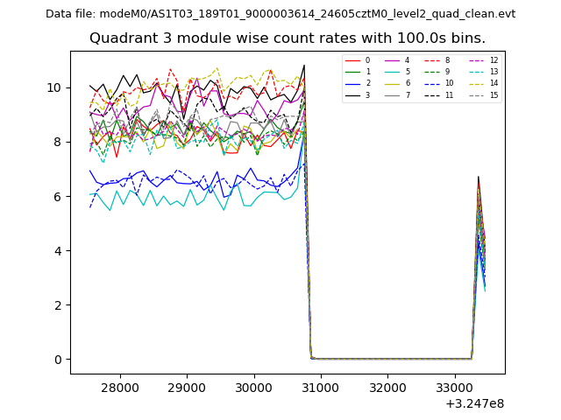Click the x-axis tick label 31000
561x420 pixels.
pos(321,387)
